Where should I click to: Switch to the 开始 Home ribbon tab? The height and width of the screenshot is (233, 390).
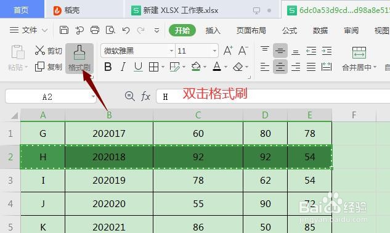pos(182,30)
